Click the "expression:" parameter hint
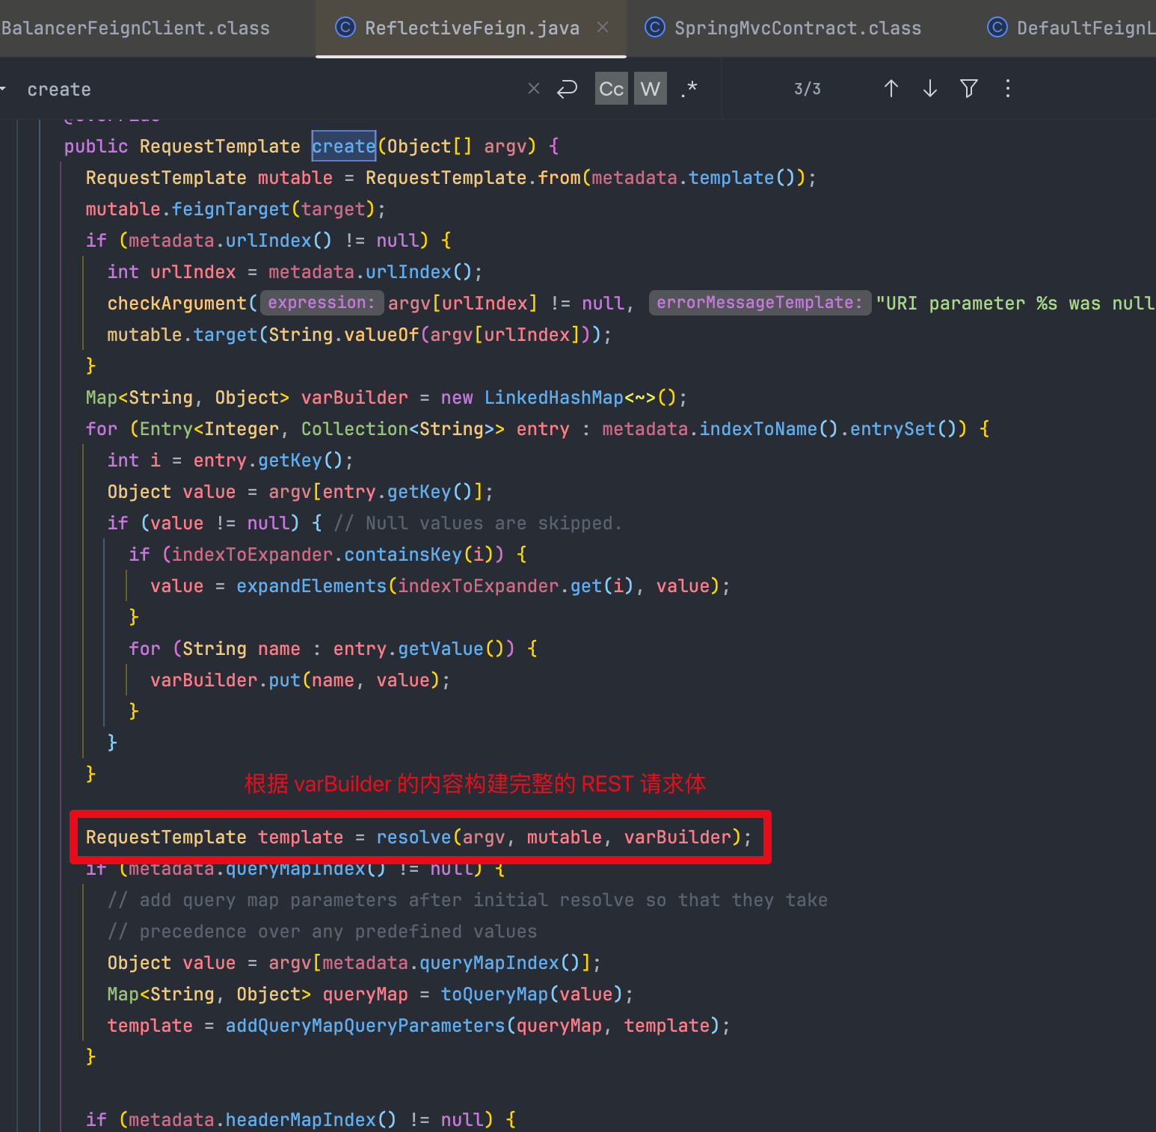This screenshot has width=1156, height=1132. click(322, 303)
